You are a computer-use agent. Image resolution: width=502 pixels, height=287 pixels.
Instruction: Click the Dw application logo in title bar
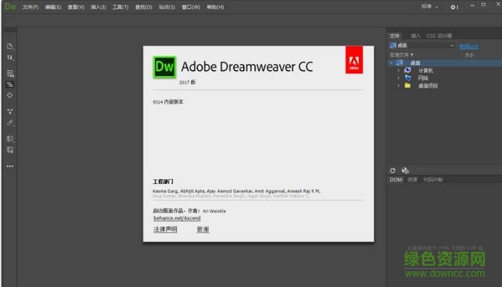(x=10, y=7)
